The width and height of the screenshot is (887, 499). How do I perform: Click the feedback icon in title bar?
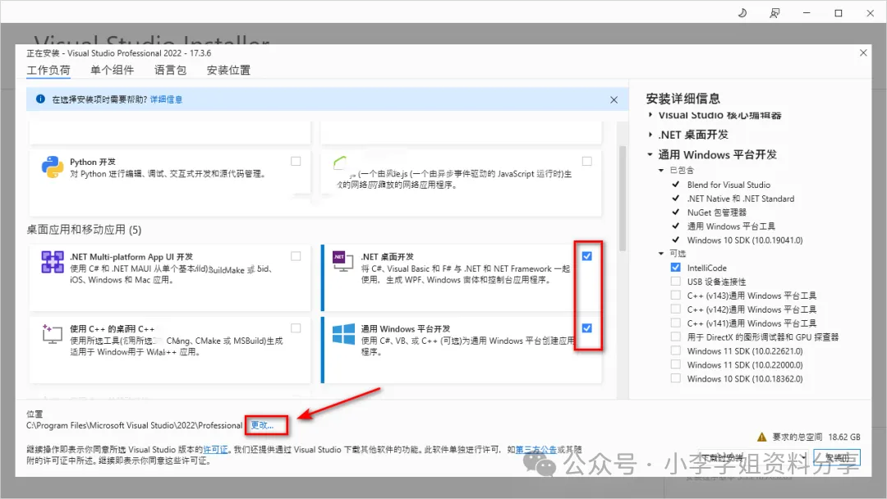(774, 13)
